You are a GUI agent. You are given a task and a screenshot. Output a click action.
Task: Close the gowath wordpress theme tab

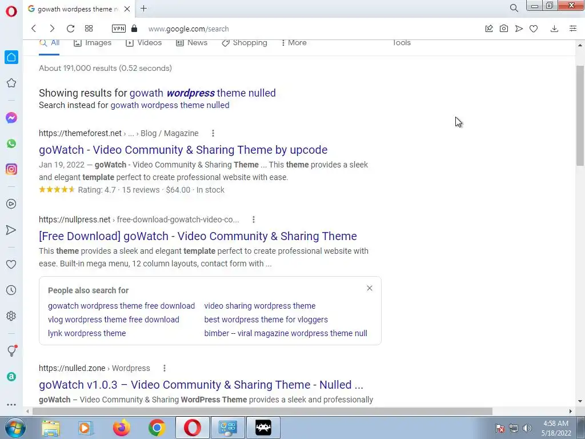(127, 9)
